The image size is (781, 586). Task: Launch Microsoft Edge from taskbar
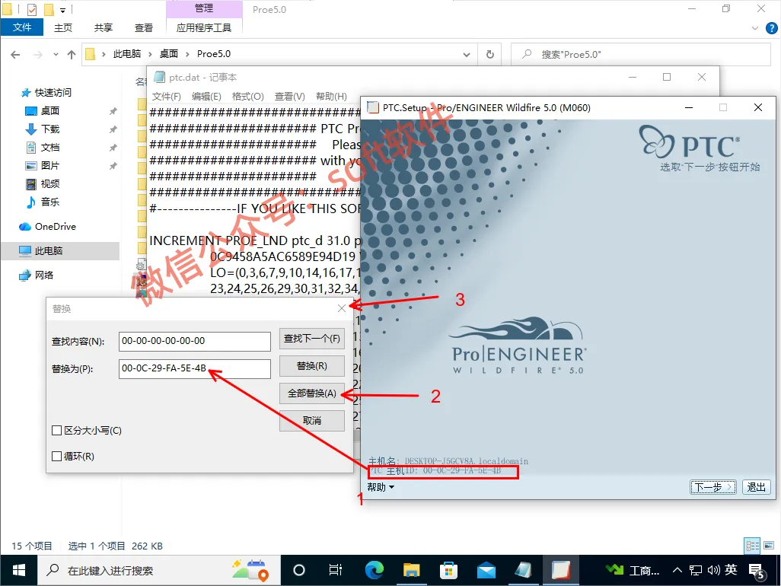(x=374, y=570)
